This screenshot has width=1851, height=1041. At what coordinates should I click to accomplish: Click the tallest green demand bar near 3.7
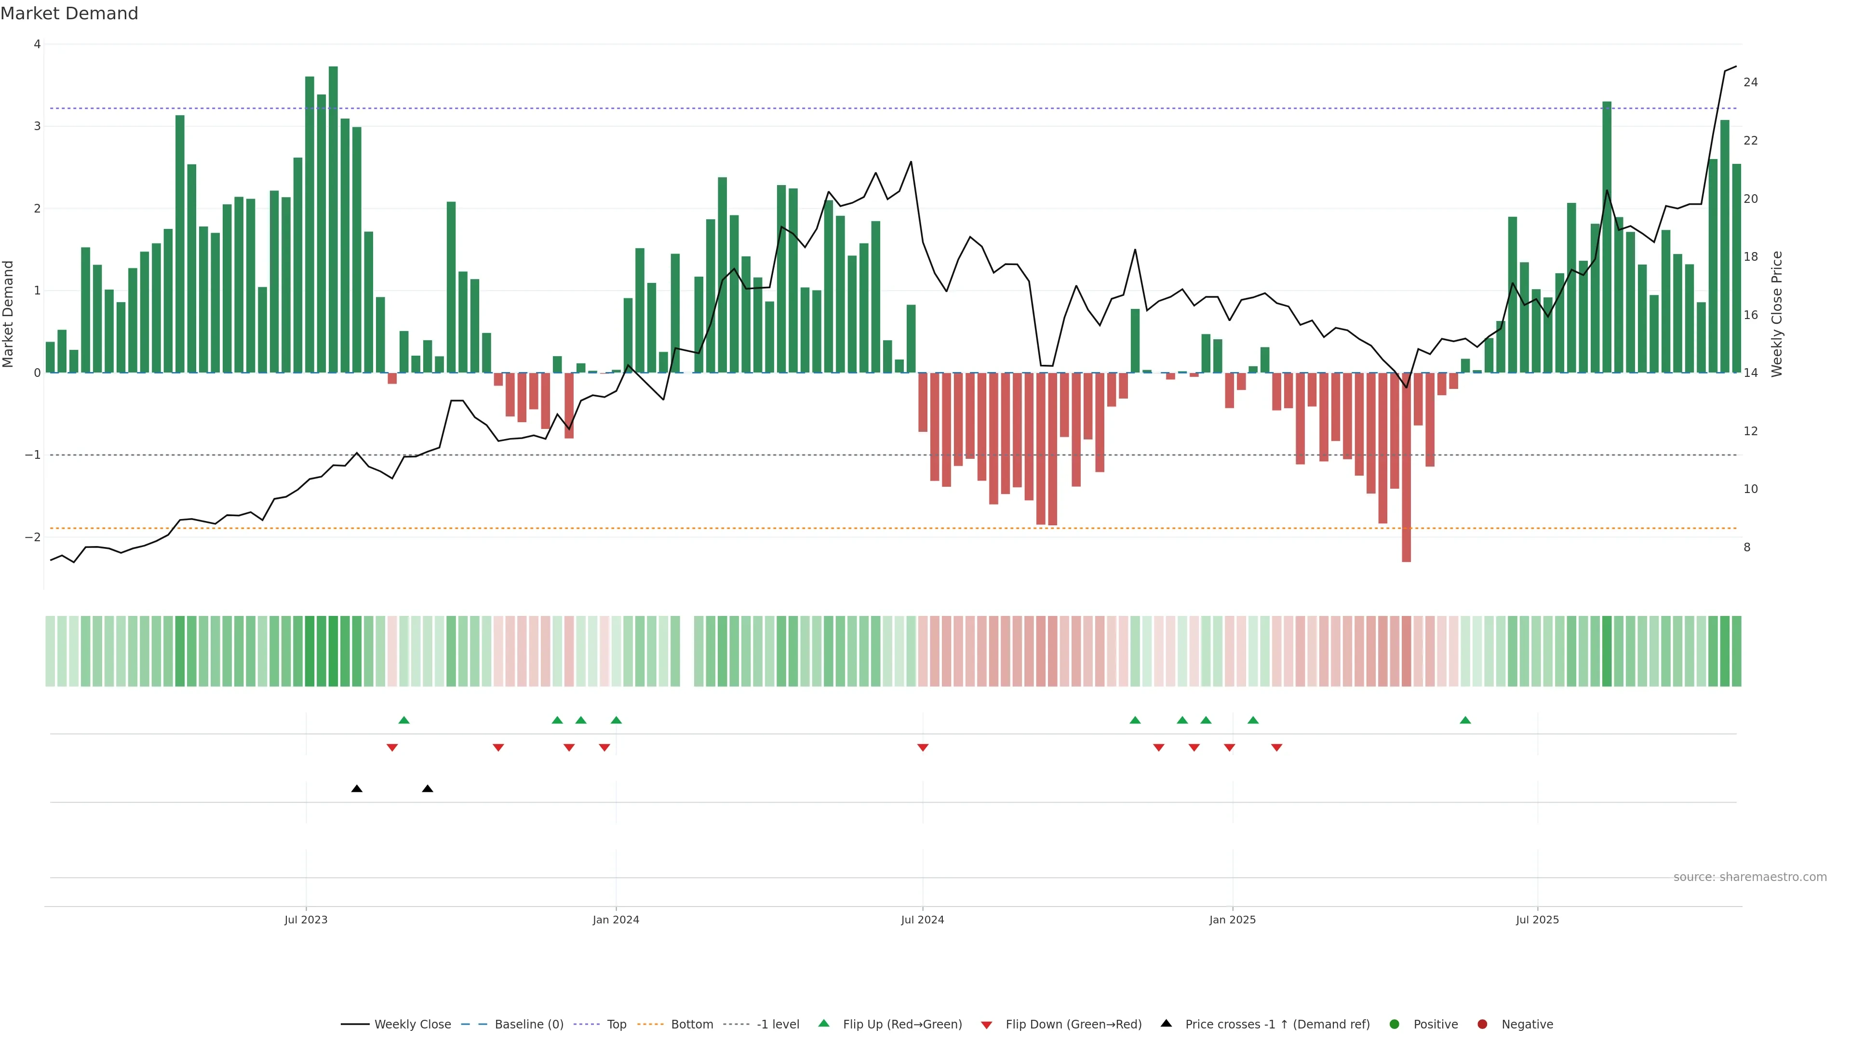(x=334, y=215)
